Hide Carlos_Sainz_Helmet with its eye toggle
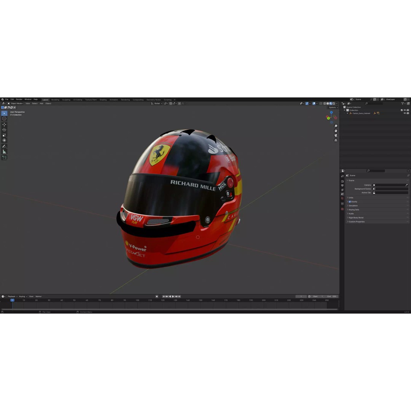411x411 pixels. click(x=405, y=113)
